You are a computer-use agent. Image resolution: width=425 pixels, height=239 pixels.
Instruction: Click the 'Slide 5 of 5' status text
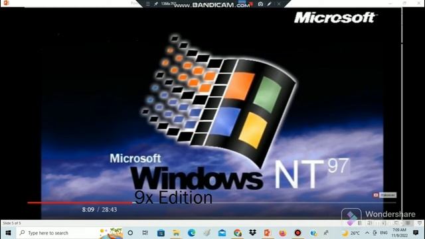pos(12,223)
